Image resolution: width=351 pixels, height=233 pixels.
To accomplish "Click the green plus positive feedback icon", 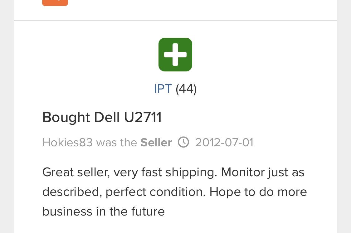I will click(175, 55).
